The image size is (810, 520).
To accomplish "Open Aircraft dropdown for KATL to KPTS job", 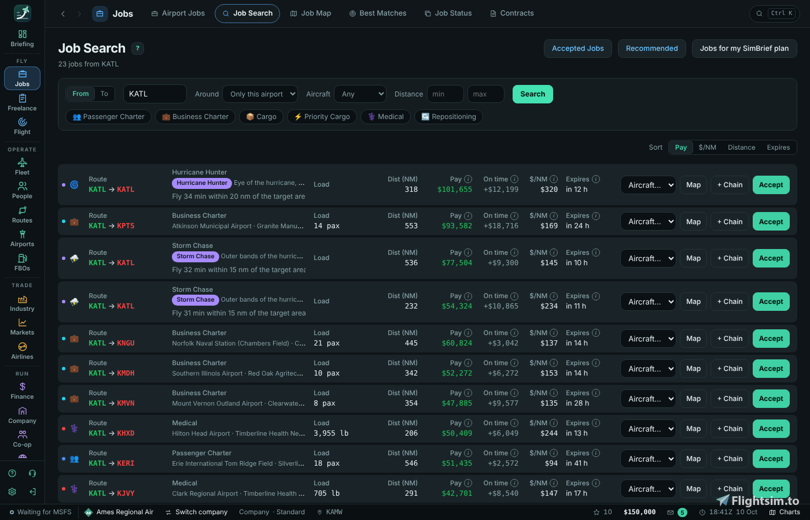I will pos(648,222).
